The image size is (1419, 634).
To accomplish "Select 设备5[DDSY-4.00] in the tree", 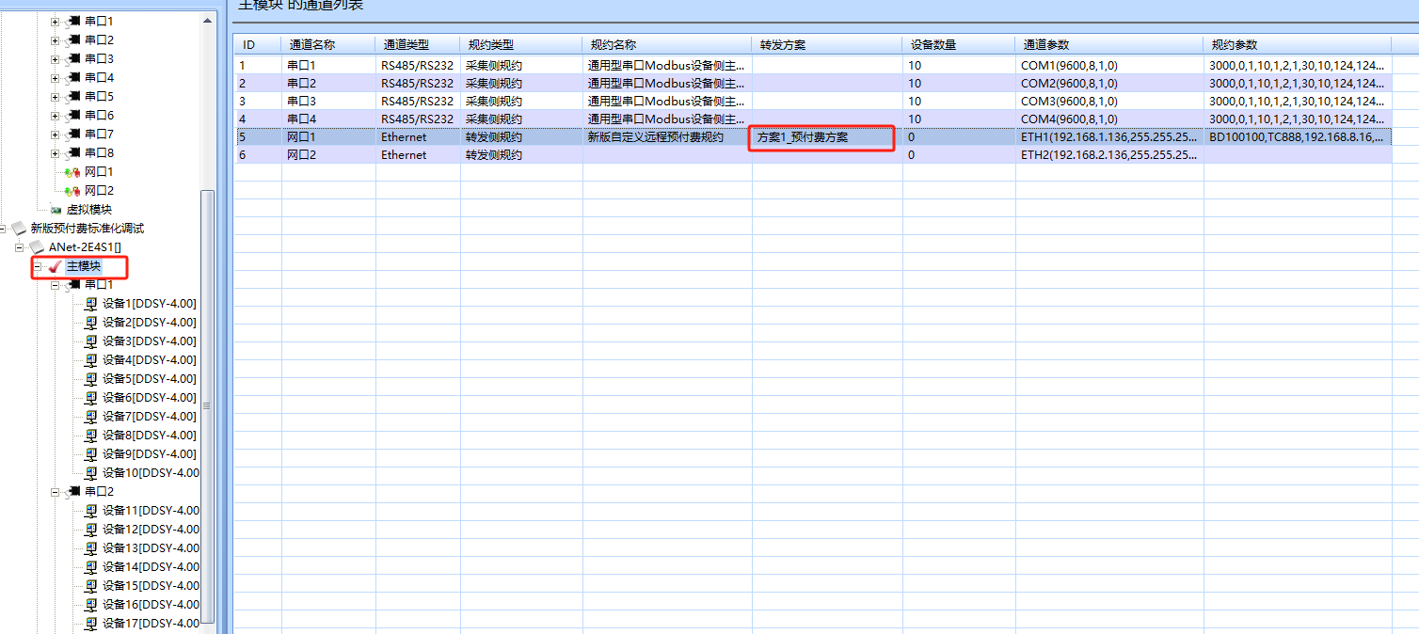I will [149, 379].
